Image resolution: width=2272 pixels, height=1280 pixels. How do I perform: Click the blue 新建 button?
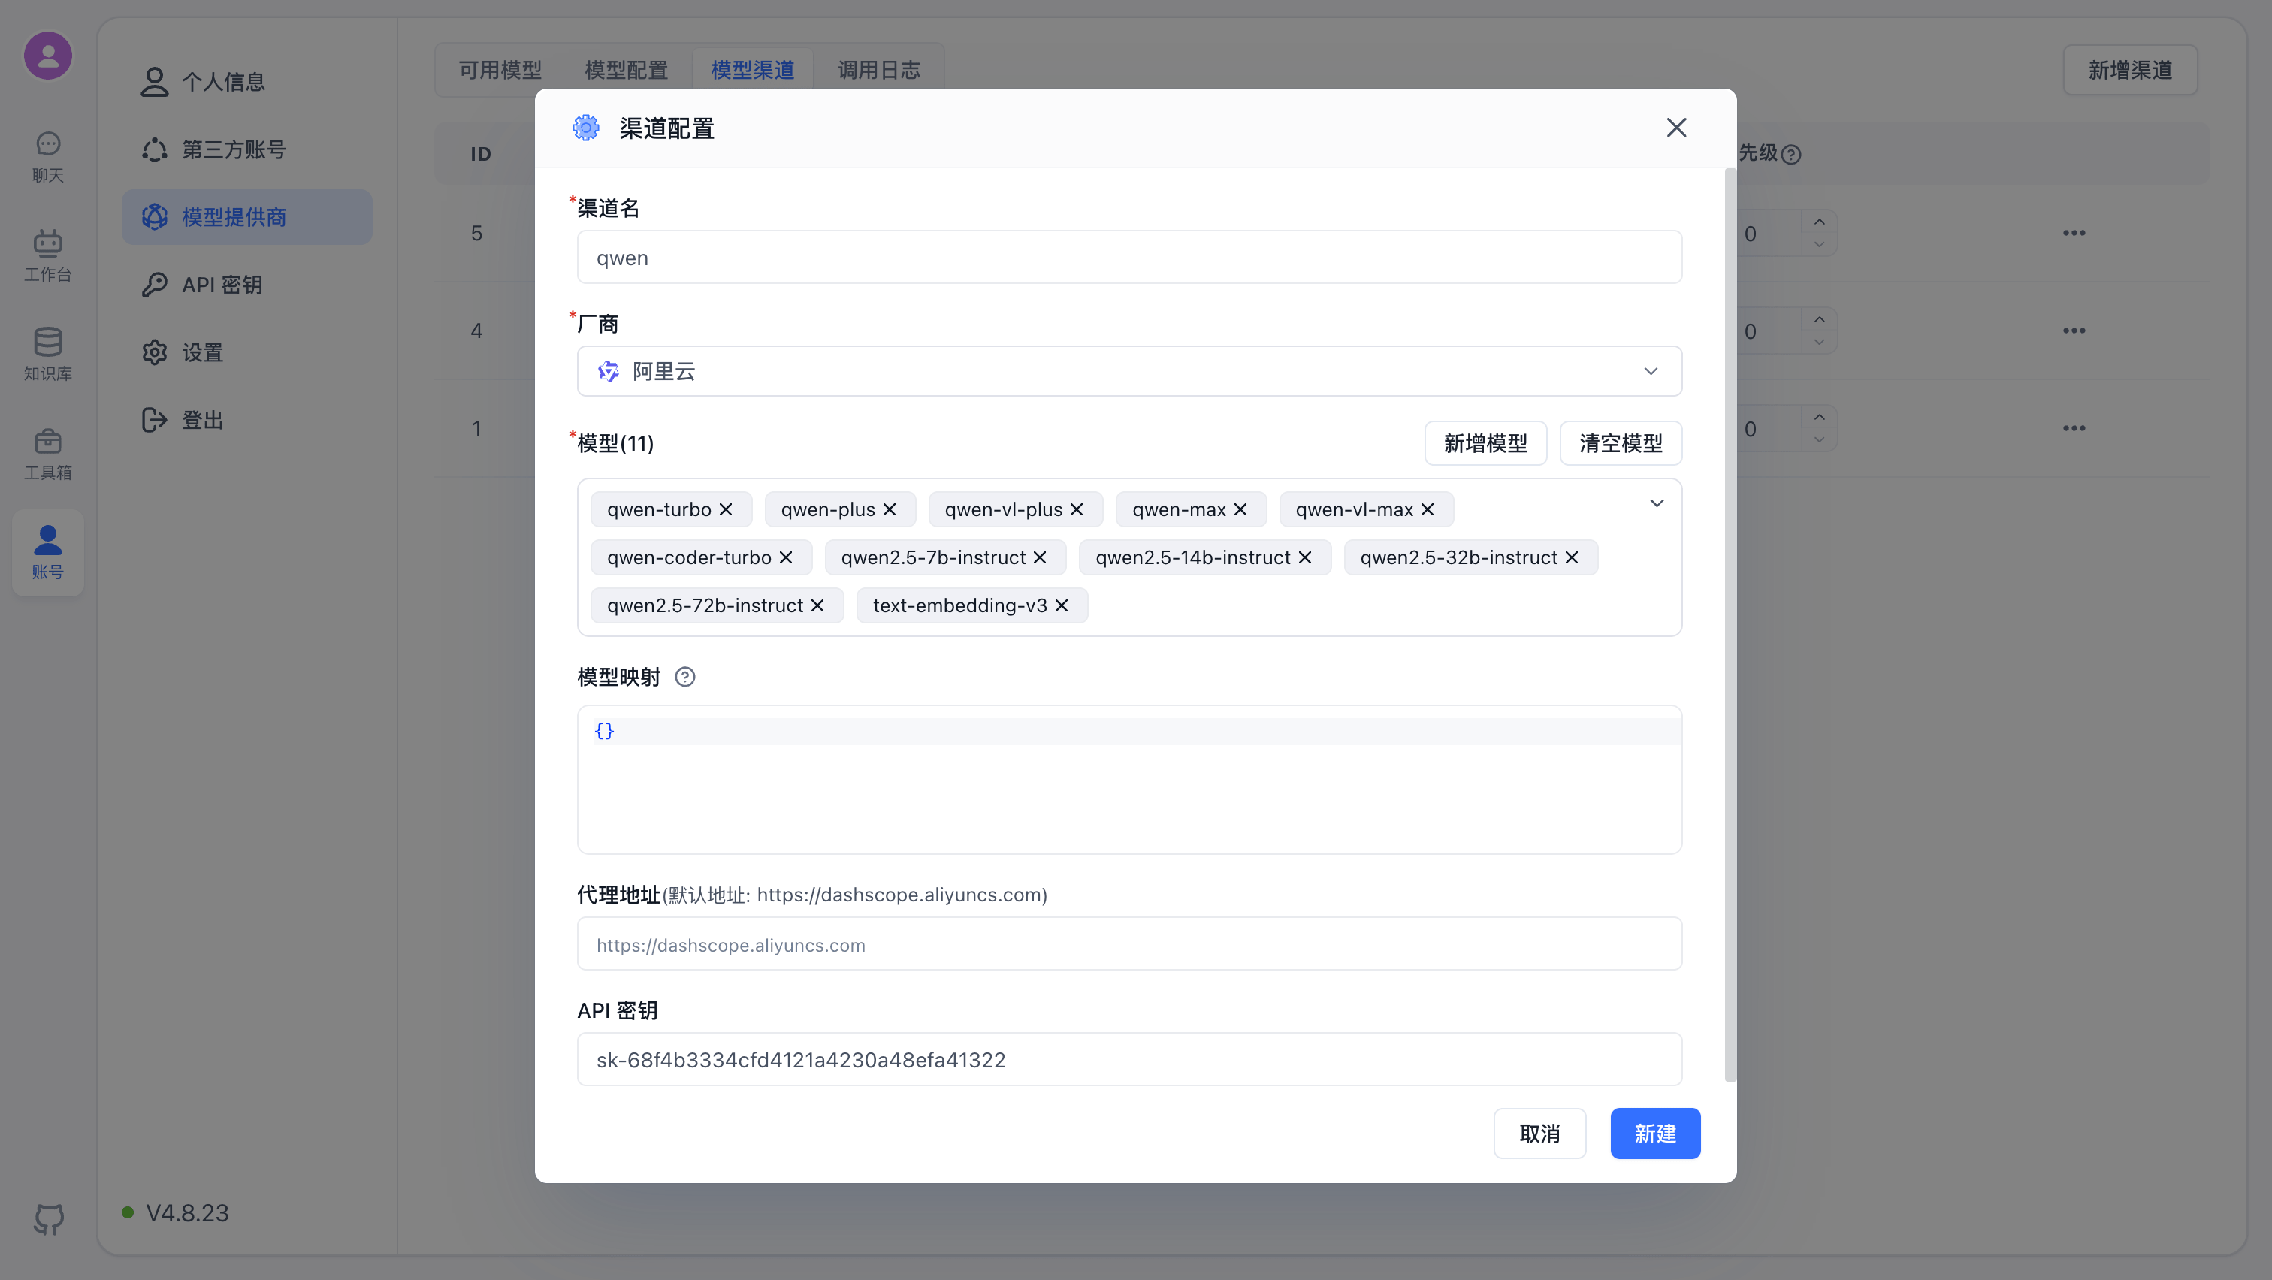[x=1654, y=1134]
